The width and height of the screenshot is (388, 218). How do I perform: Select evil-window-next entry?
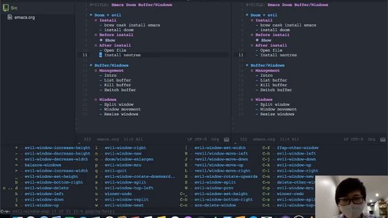pyautogui.click(x=124, y=205)
